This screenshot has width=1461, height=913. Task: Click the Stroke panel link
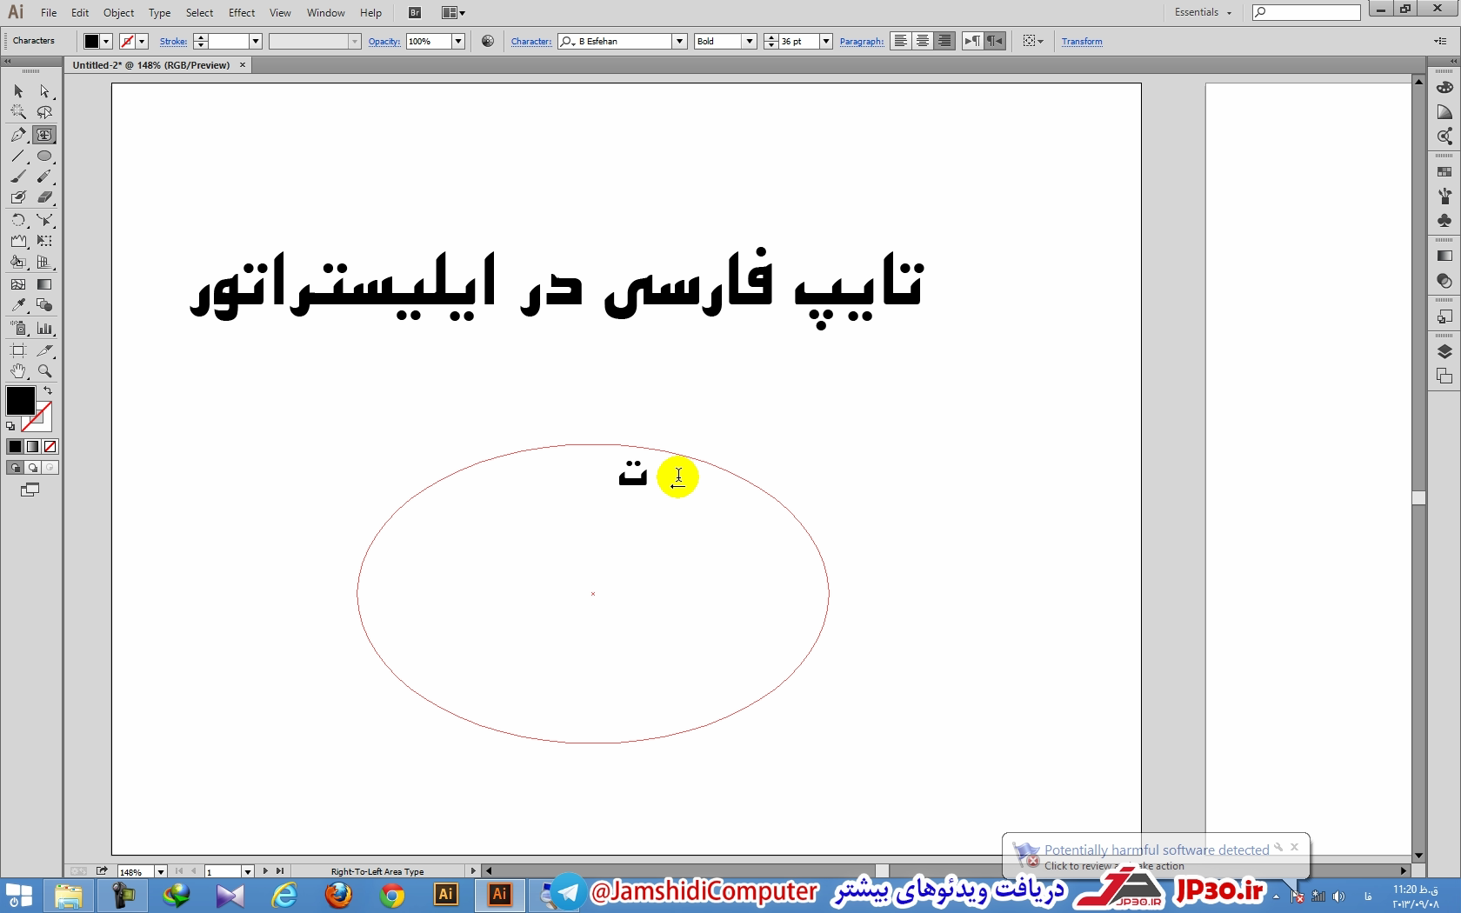(173, 41)
